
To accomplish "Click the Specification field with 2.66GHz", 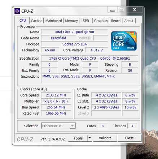I will click(89, 59).
